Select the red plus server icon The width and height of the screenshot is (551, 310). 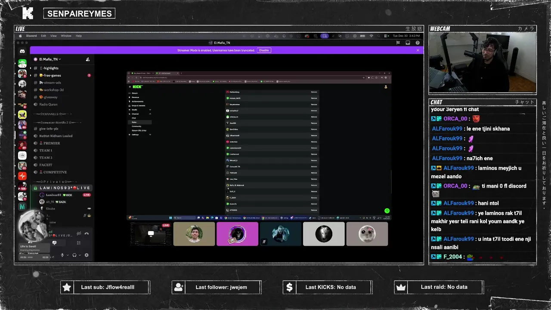tap(22, 176)
